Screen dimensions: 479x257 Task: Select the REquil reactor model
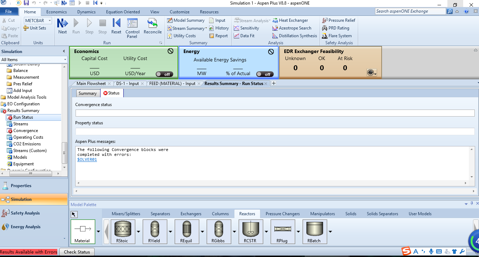coord(187,232)
